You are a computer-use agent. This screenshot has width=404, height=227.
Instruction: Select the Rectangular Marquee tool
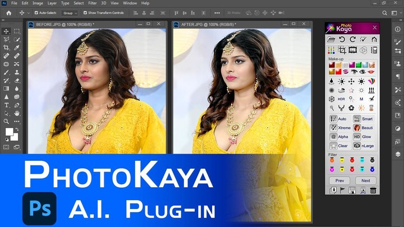17,31
